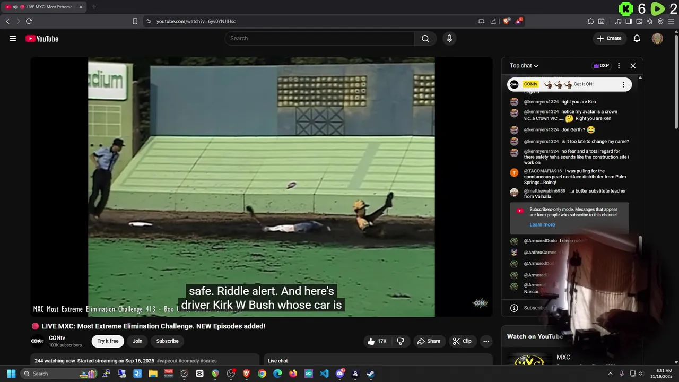Open Steam from taskbar
679x382 pixels.
[371, 374]
